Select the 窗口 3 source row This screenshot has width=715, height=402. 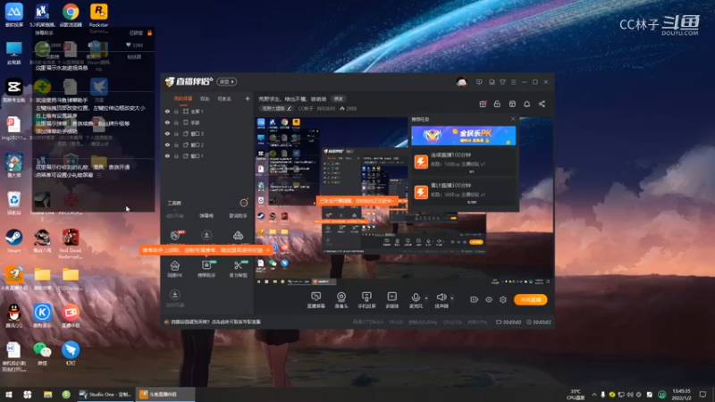[x=207, y=133]
